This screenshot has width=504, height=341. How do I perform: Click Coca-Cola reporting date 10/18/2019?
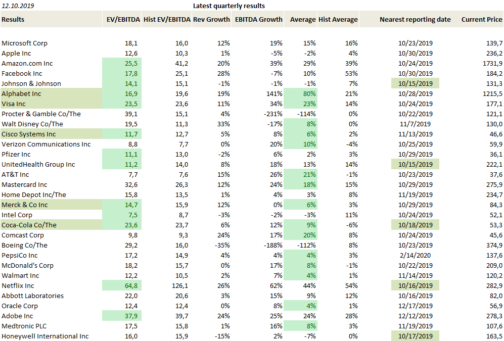416,225
